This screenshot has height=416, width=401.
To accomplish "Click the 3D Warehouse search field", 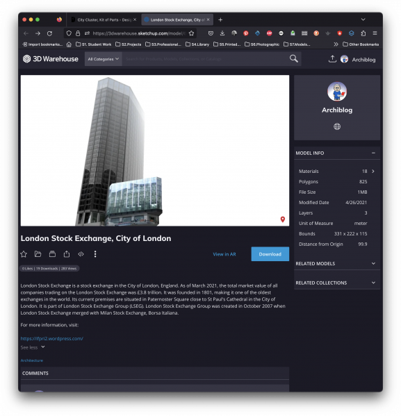I will [206, 59].
